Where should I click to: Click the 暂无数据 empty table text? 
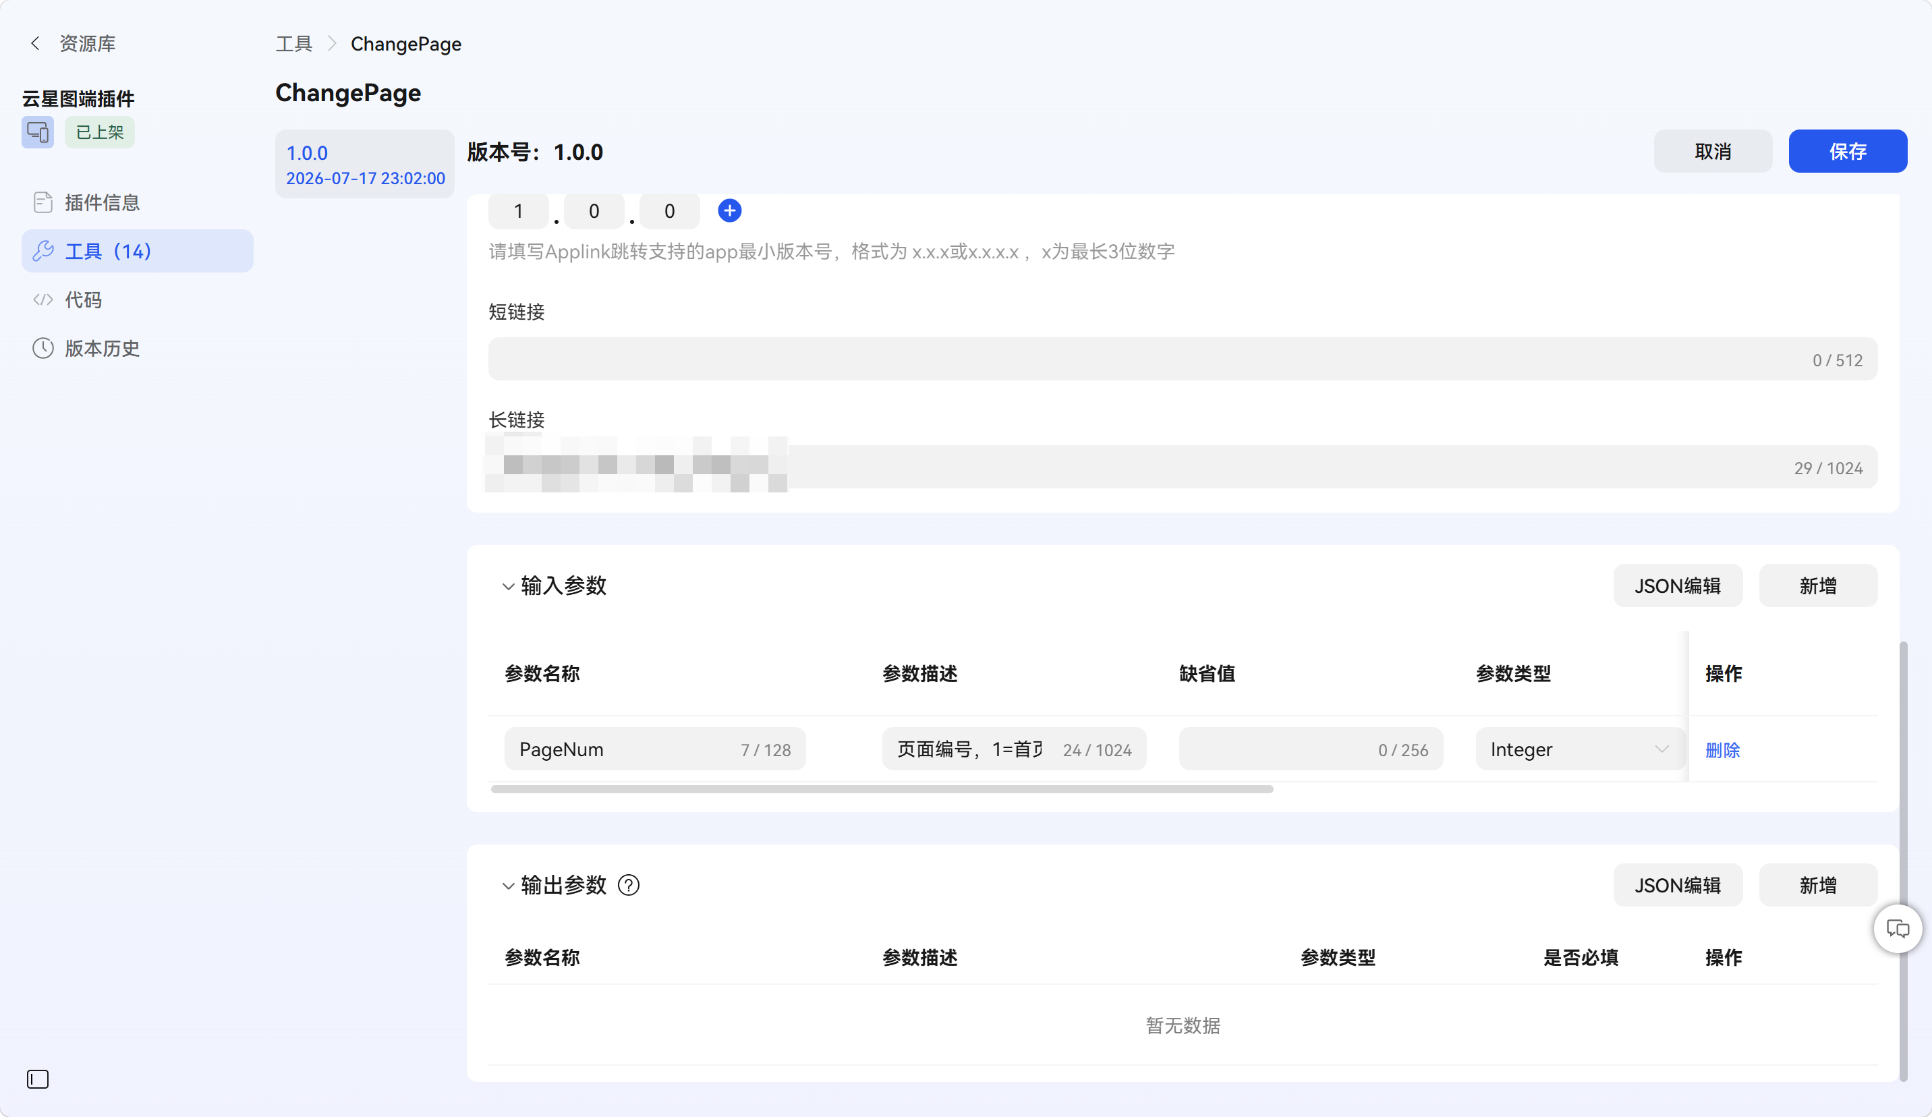coord(1182,1025)
